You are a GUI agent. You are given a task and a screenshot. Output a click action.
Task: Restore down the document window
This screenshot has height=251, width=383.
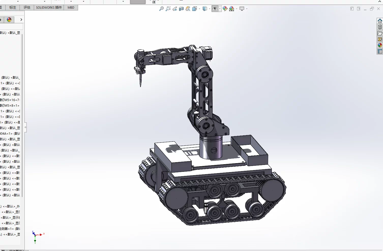click(372, 9)
